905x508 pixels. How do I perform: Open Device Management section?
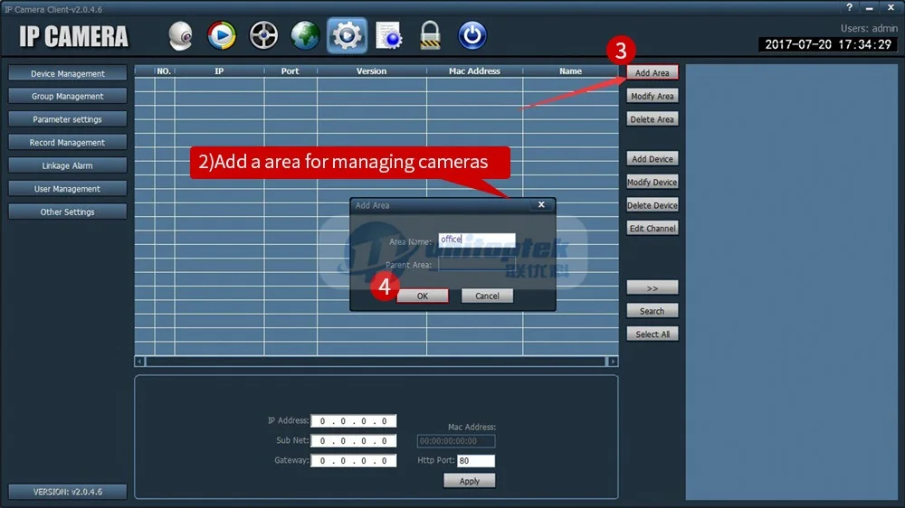tap(68, 73)
